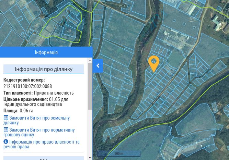Expand the partially visible section header at the panel bottom
229x160 pixels.
pyautogui.click(x=44, y=158)
